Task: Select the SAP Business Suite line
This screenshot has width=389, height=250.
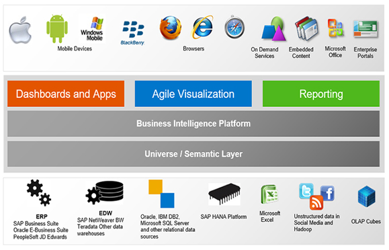Action: pos(36,223)
